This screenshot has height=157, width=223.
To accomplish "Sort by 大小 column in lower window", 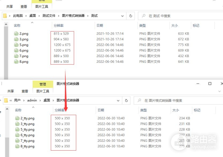I will click(x=175, y=110).
